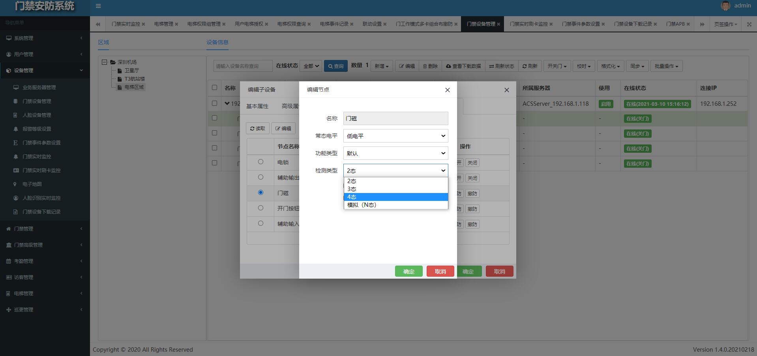Click the 电子地图 map pin sidebar item
The width and height of the screenshot is (757, 356).
(x=32, y=184)
